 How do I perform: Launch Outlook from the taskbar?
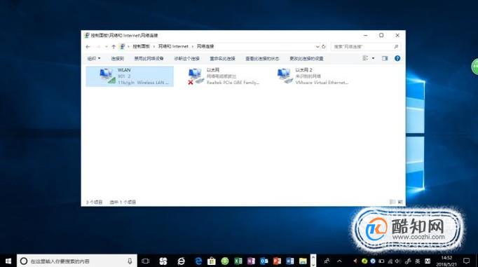coord(264,261)
